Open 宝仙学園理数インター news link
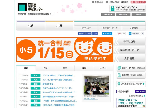This screenshot has height=108, width=162. 59,97
